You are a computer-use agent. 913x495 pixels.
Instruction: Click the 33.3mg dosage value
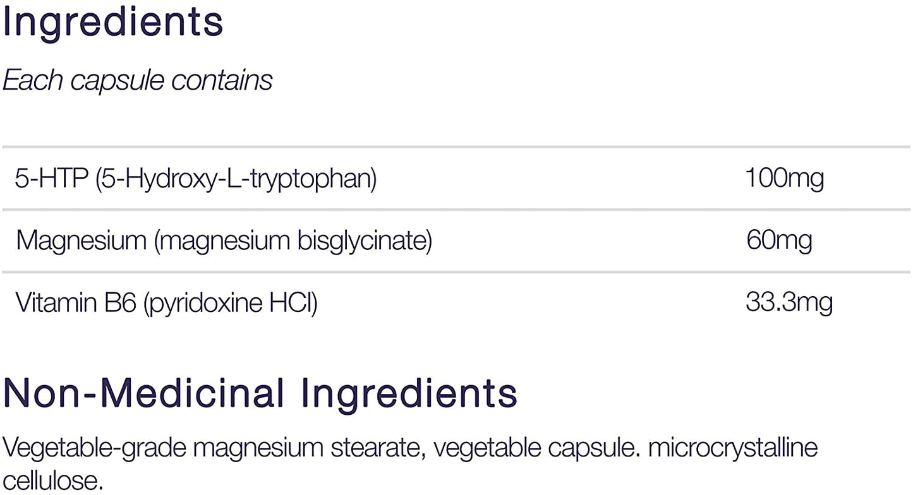coord(789,303)
